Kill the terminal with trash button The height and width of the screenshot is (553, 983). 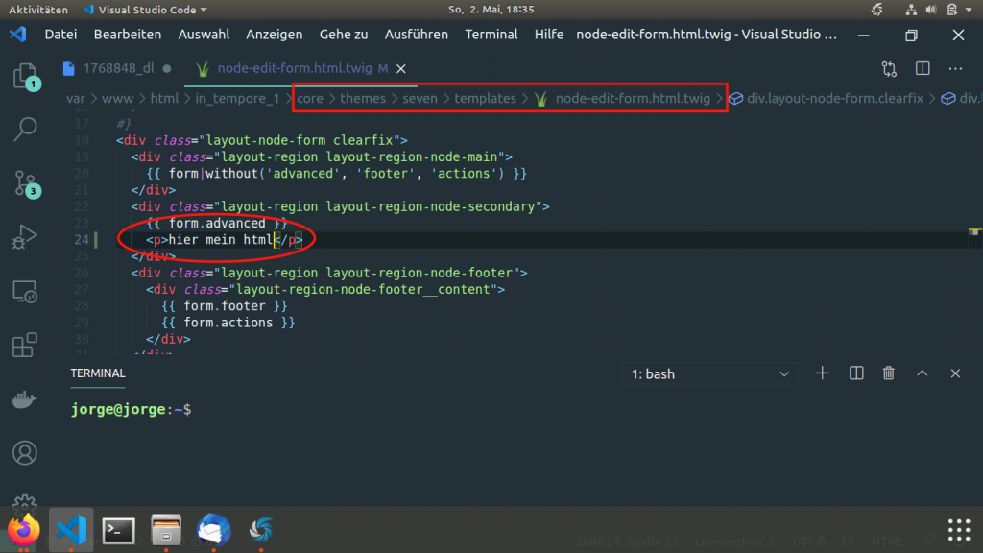click(x=889, y=373)
